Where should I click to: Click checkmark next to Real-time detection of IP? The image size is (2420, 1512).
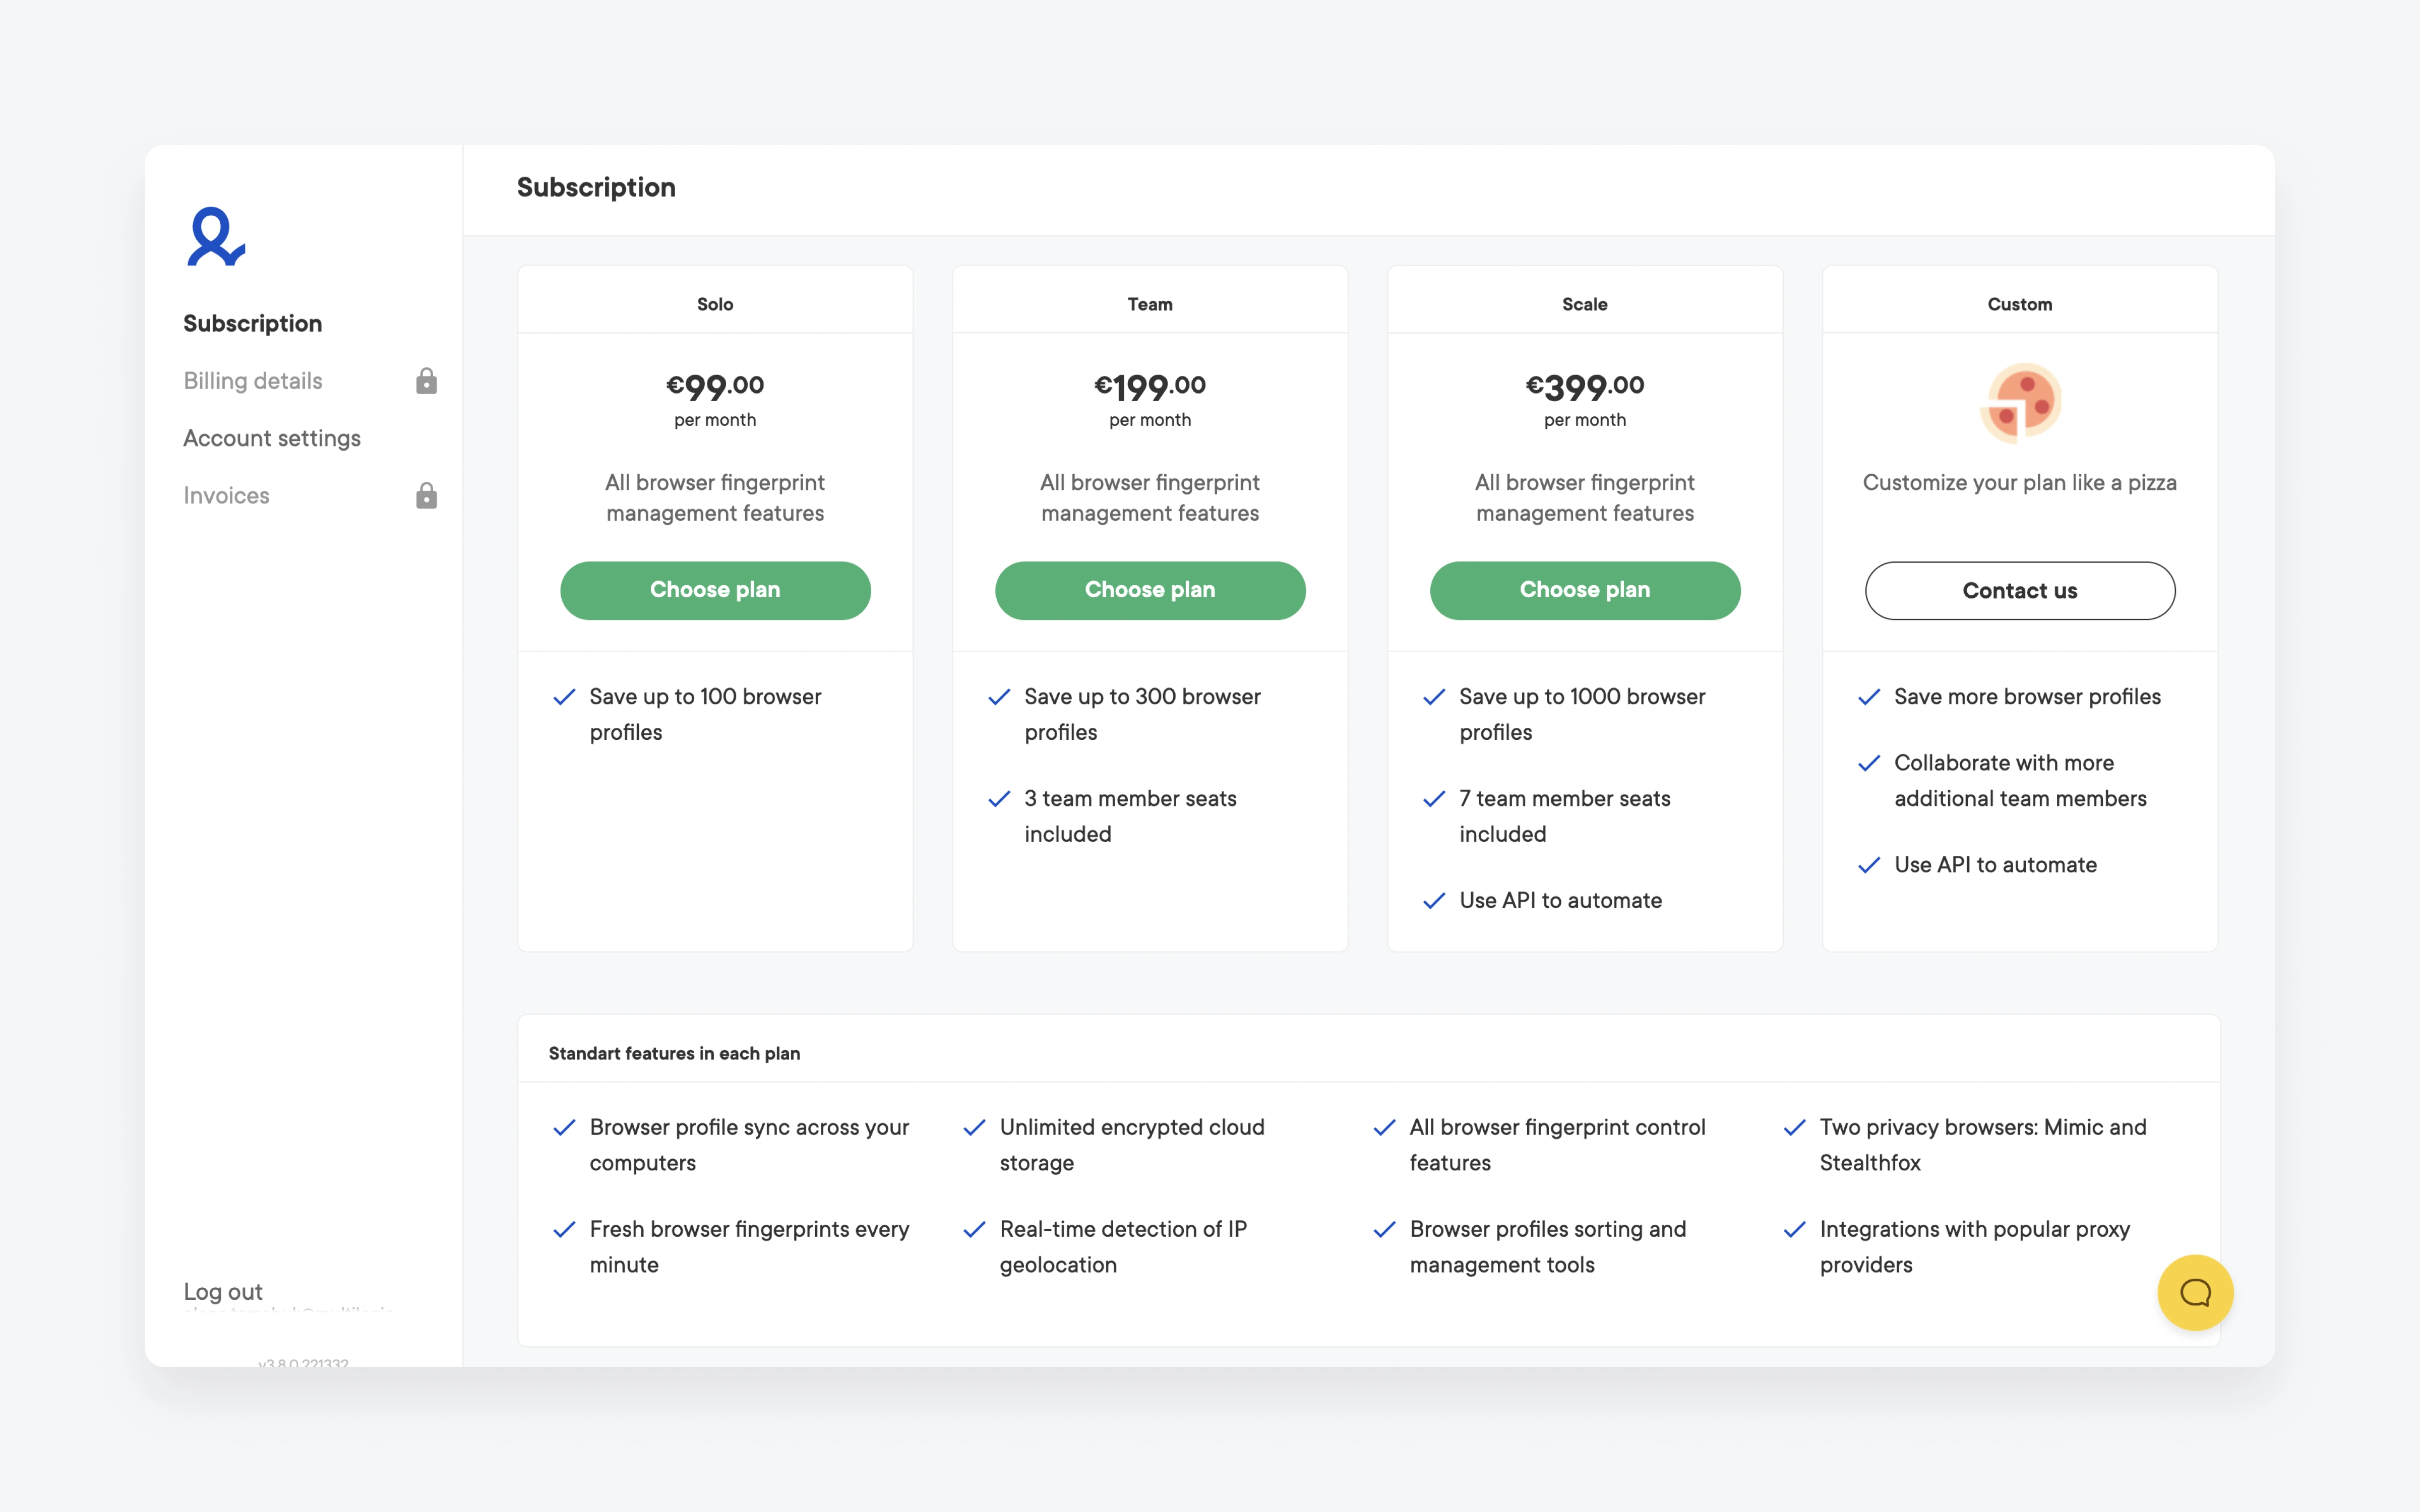pos(974,1230)
